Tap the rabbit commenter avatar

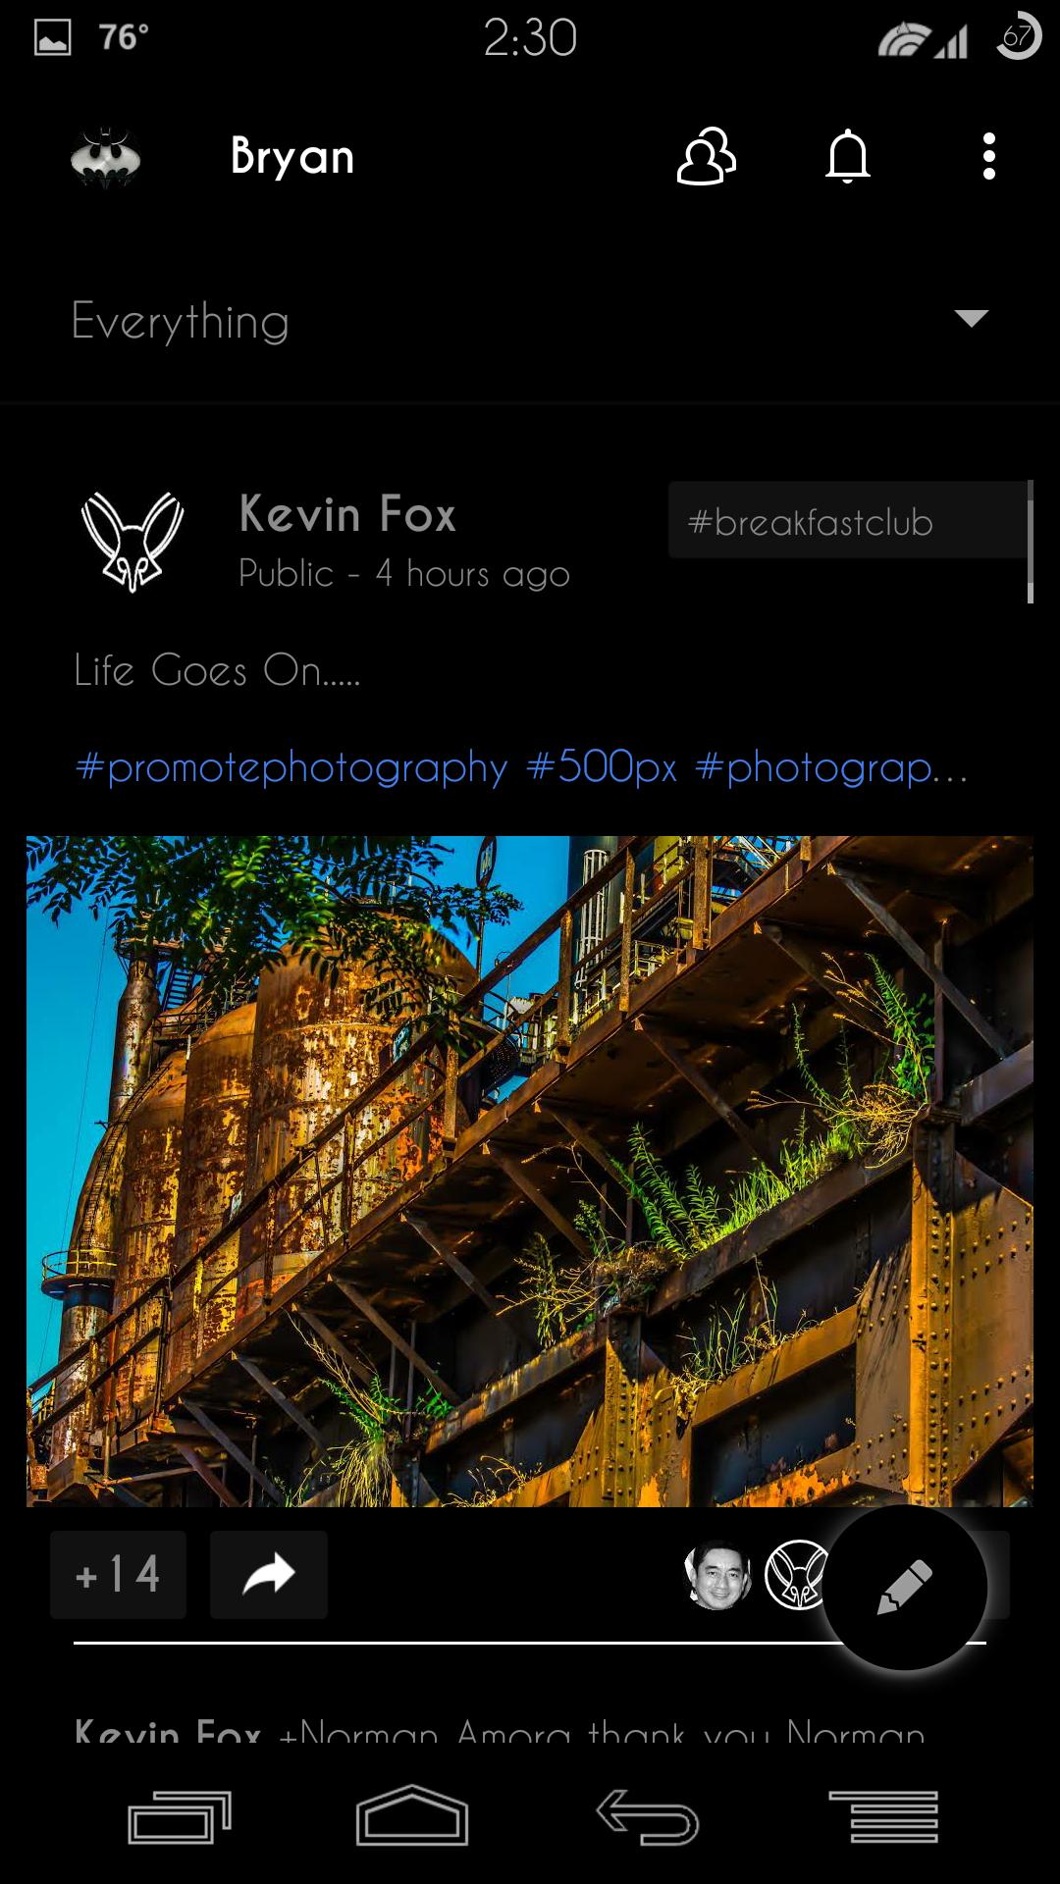click(797, 1575)
